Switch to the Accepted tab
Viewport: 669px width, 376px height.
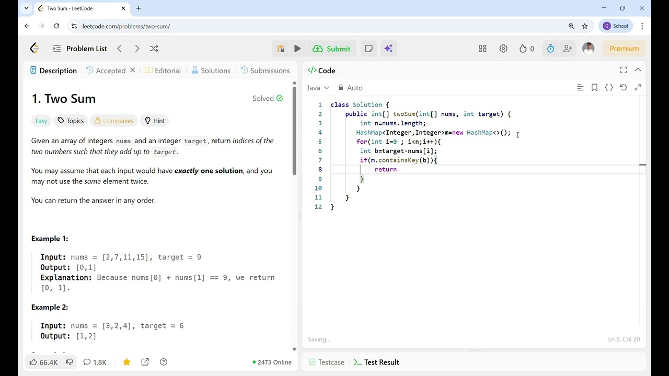click(106, 70)
